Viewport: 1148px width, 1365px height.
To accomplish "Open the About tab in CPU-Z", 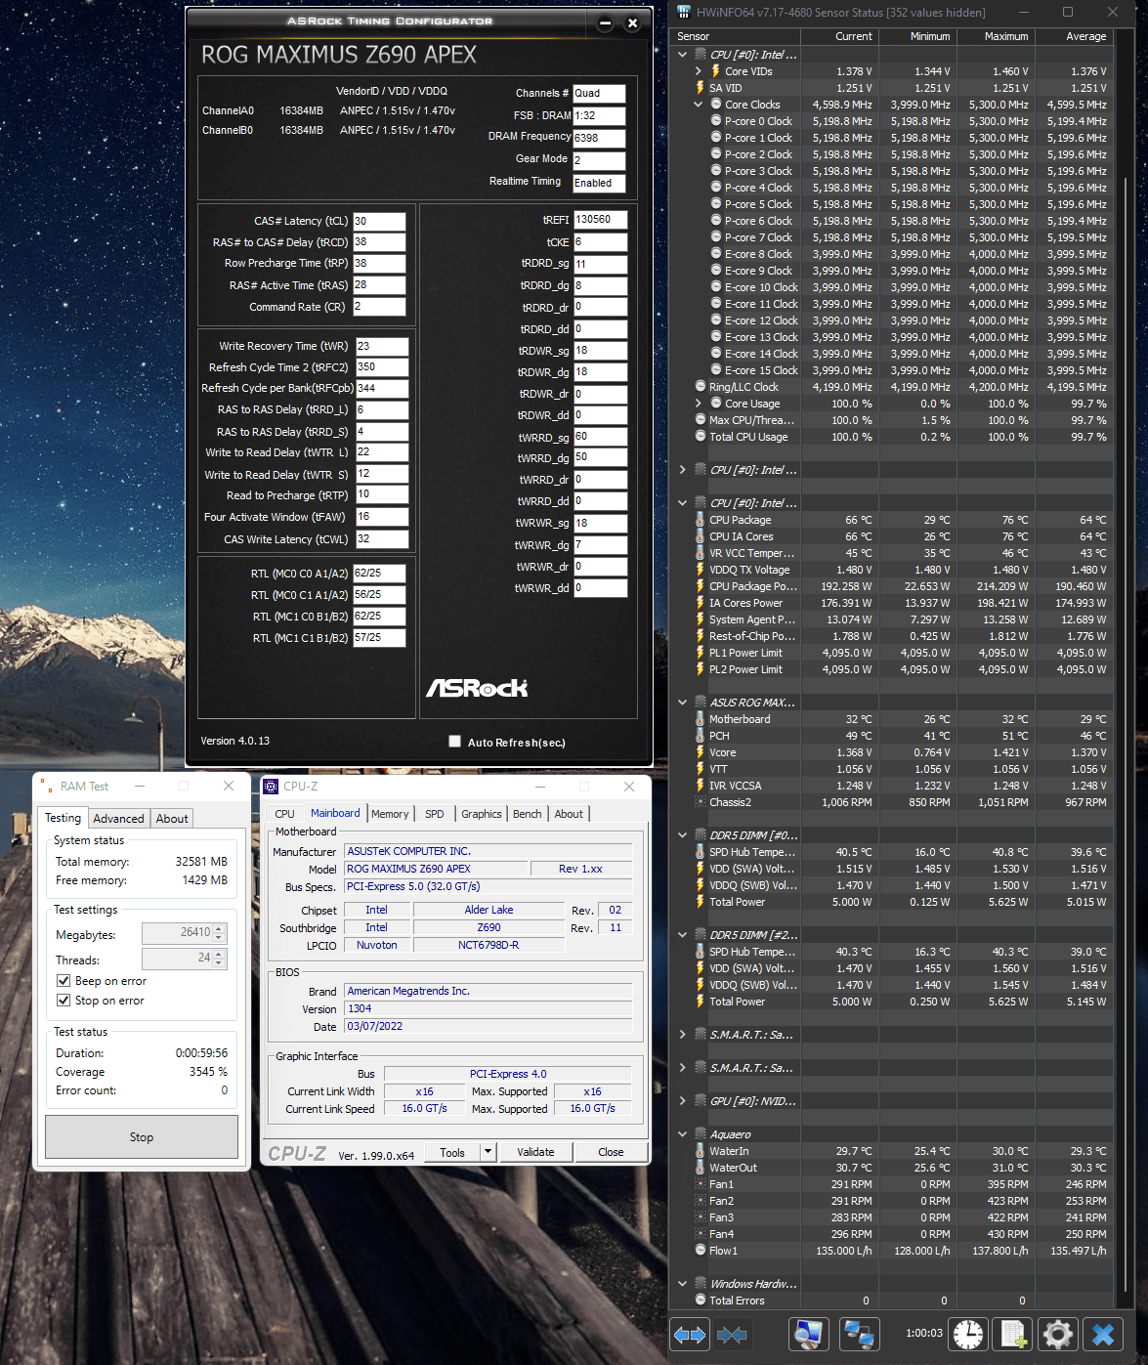I will click(569, 814).
